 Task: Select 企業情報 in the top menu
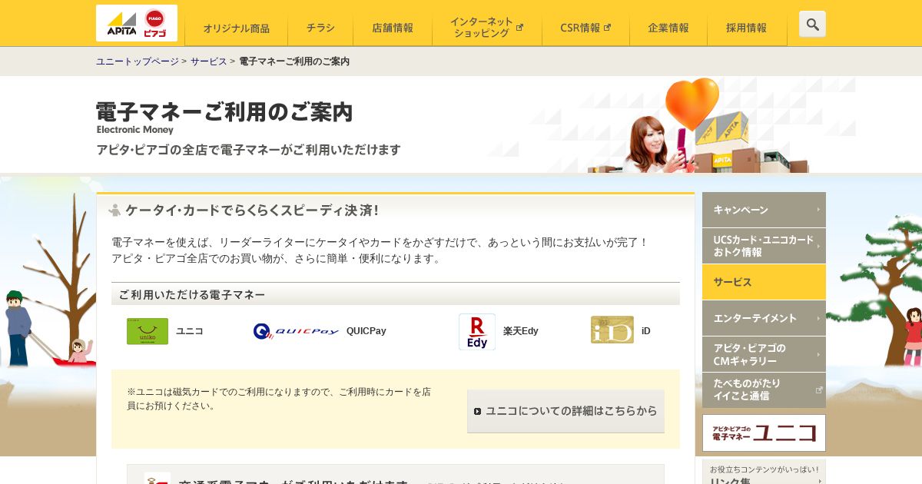tap(668, 28)
